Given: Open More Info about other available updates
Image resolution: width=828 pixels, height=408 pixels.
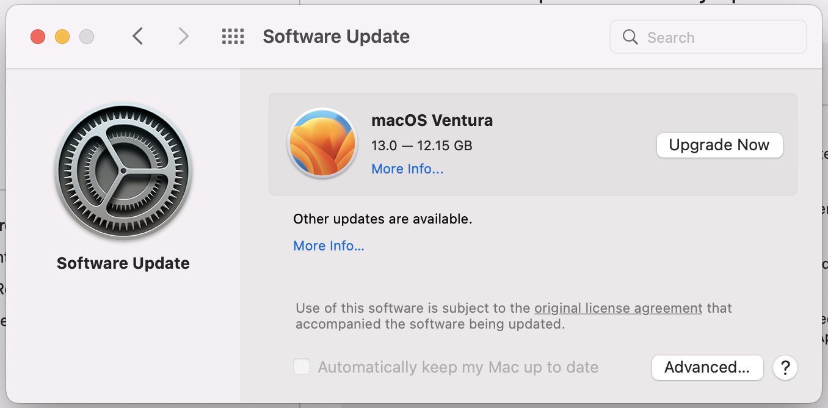Looking at the screenshot, I should 329,246.
